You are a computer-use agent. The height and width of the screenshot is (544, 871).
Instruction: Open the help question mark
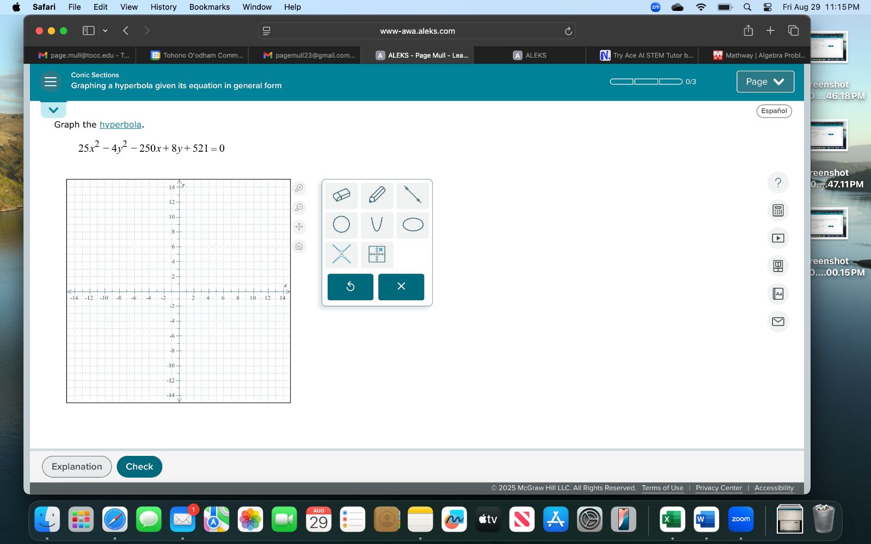pos(778,183)
